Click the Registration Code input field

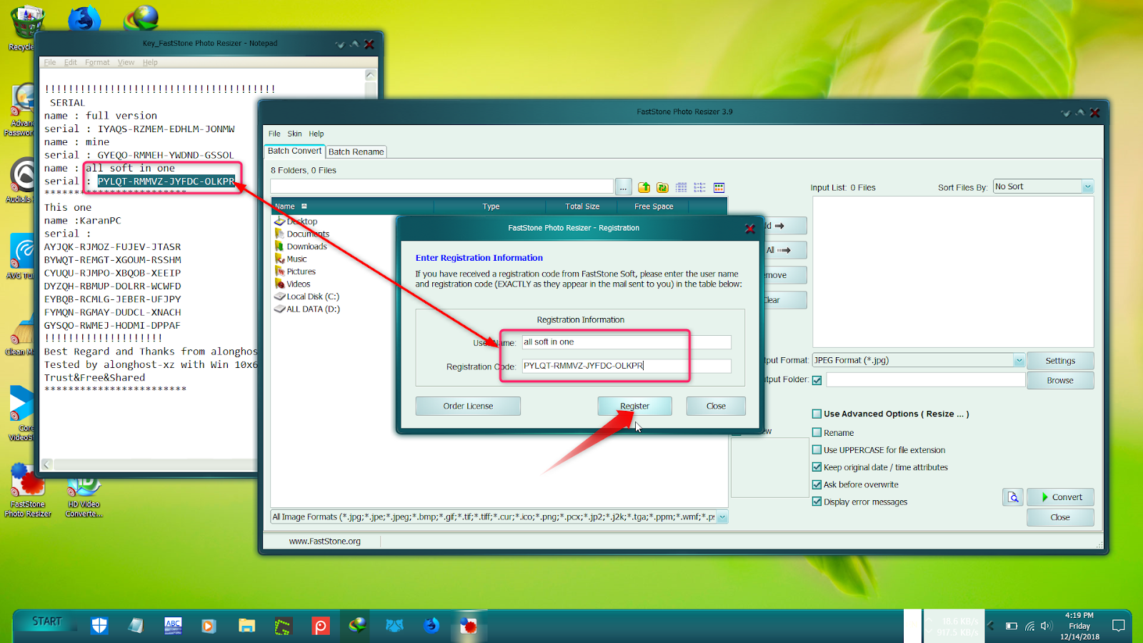click(x=626, y=366)
